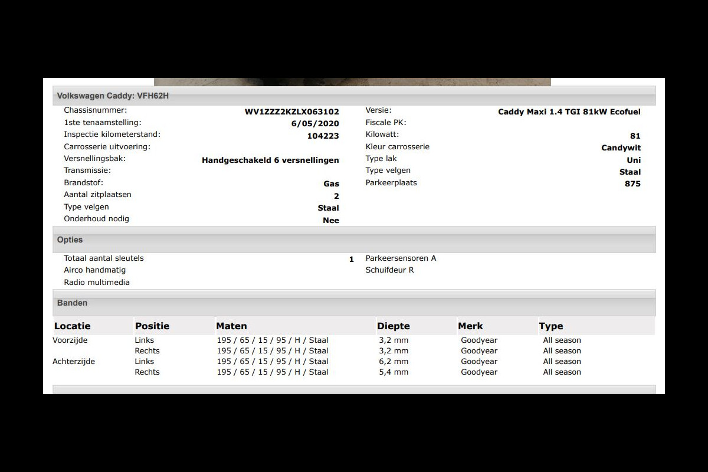Image resolution: width=708 pixels, height=472 pixels.
Task: Click the Parkeersensoren A option
Action: click(401, 258)
